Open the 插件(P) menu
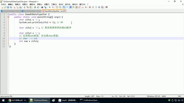This screenshot has width=184, height=103. (75, 4)
